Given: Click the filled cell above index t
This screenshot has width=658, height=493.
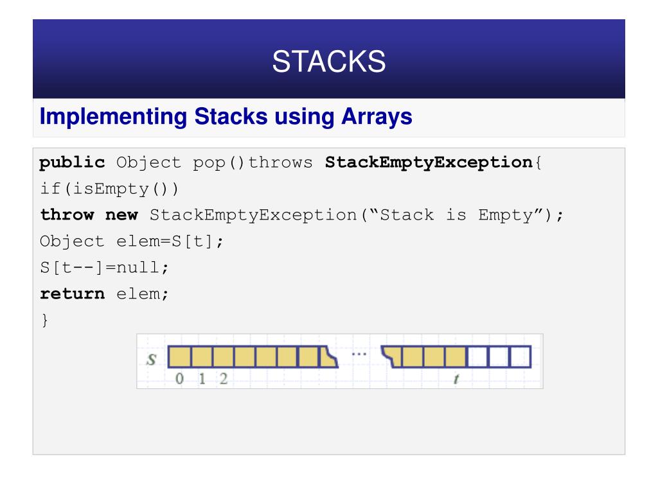Looking at the screenshot, I should 456,357.
